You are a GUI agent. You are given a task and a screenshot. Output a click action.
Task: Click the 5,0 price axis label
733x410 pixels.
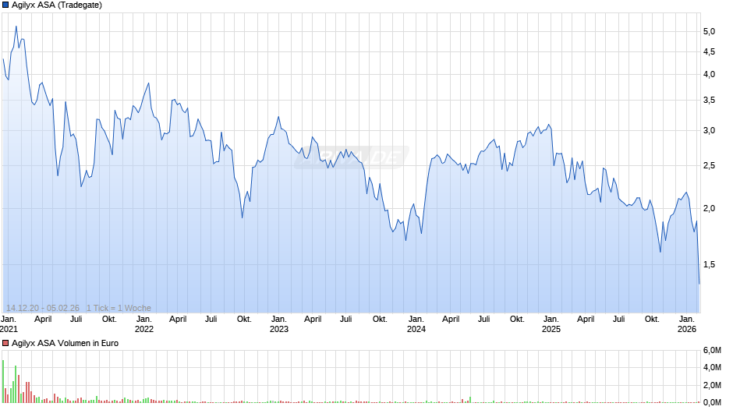(x=709, y=31)
